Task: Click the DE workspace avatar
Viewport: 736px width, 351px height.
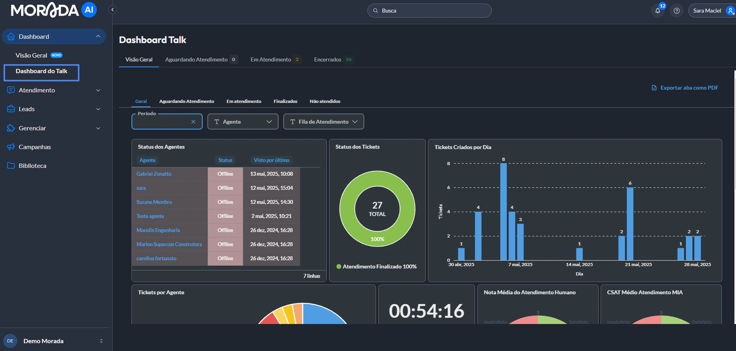Action: pyautogui.click(x=10, y=341)
